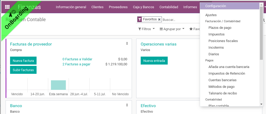The width and height of the screenshot is (266, 114).
Task: Click the menu scrollbar thumb
Action: click(x=261, y=33)
